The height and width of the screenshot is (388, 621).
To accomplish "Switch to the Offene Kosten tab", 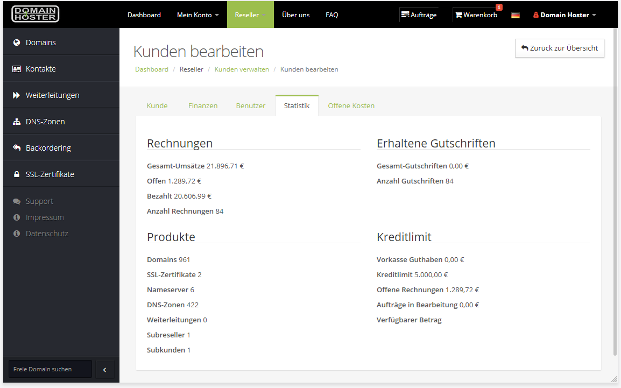I will point(351,105).
